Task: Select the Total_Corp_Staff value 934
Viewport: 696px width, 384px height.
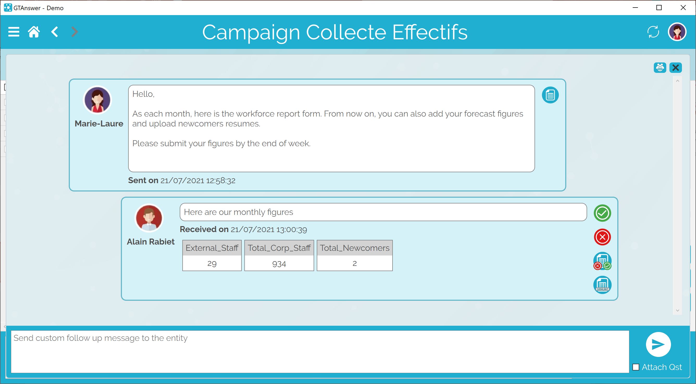Action: tap(279, 263)
